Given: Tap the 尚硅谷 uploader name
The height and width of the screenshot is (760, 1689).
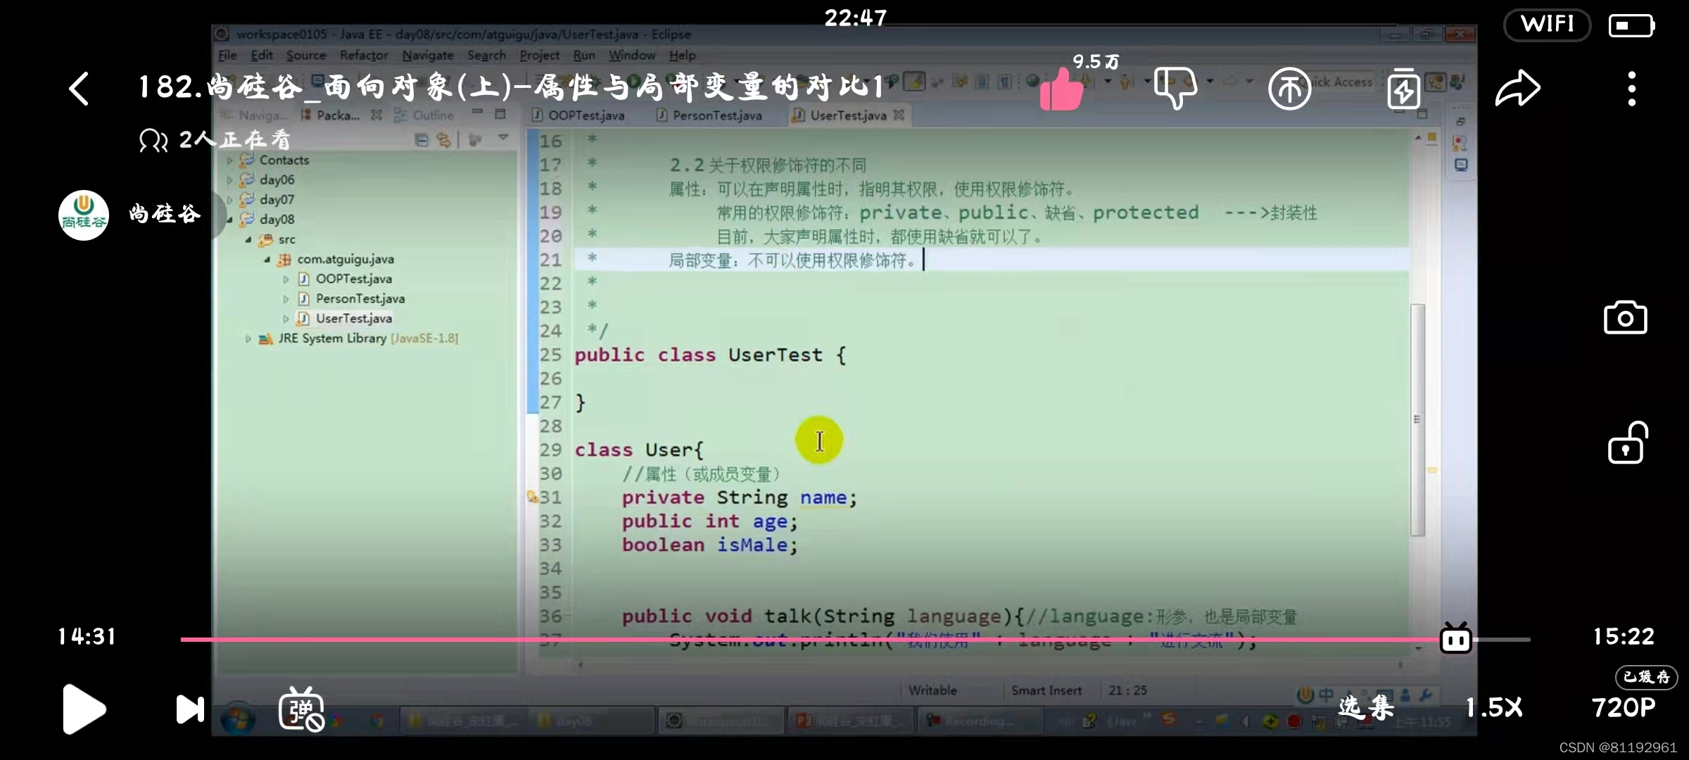Looking at the screenshot, I should (165, 214).
